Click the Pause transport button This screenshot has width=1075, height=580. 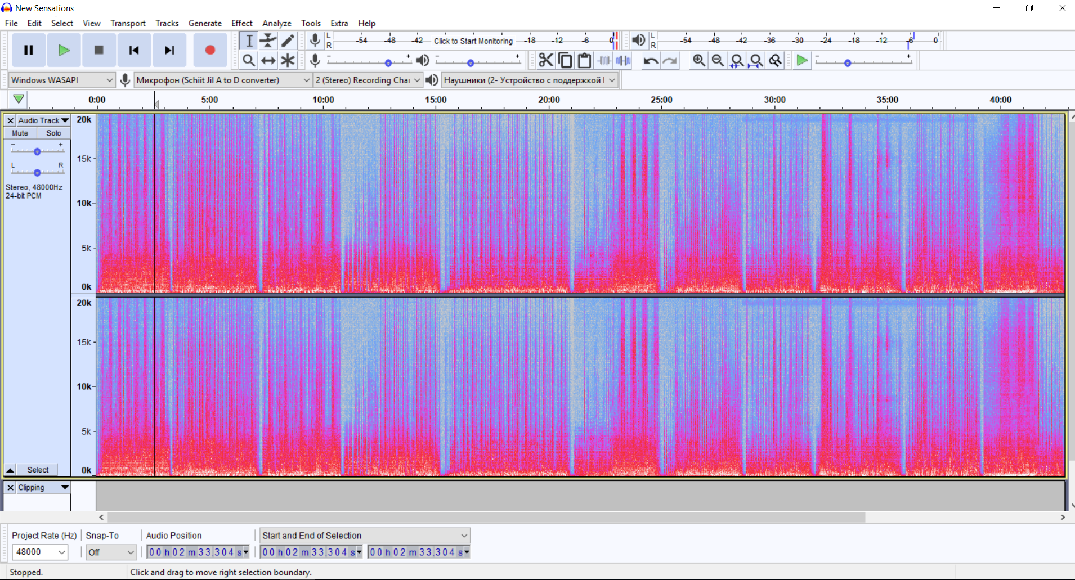tap(29, 50)
